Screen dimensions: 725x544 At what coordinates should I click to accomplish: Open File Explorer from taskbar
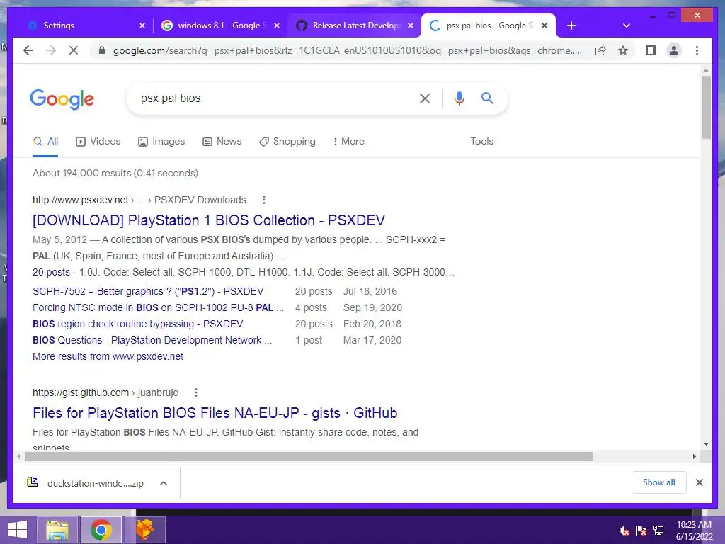click(x=57, y=530)
